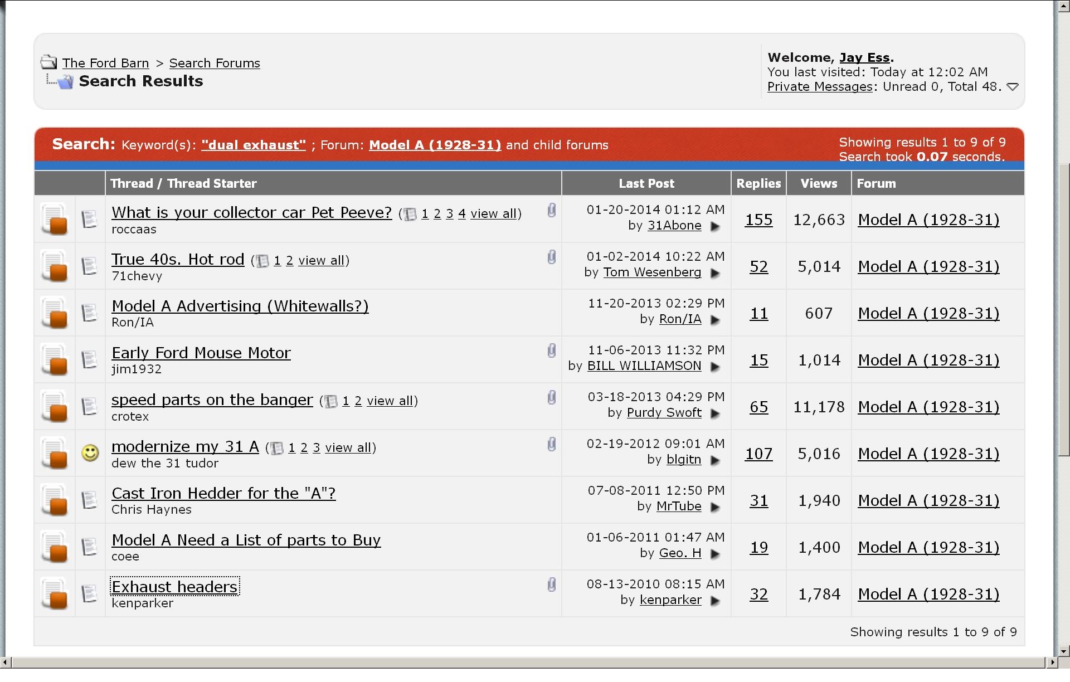Open page 3 of modernize my 31 A
The width and height of the screenshot is (1070, 682).
317,448
